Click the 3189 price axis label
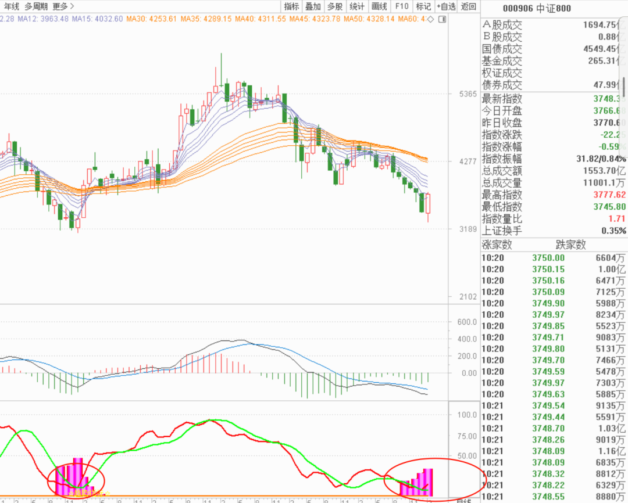The height and width of the screenshot is (503, 628). pyautogui.click(x=468, y=229)
